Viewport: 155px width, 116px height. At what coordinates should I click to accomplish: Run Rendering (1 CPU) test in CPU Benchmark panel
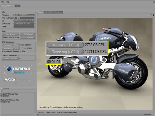11,45
